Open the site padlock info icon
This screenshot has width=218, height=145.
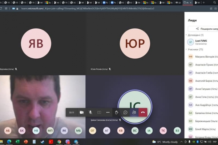(17, 8)
